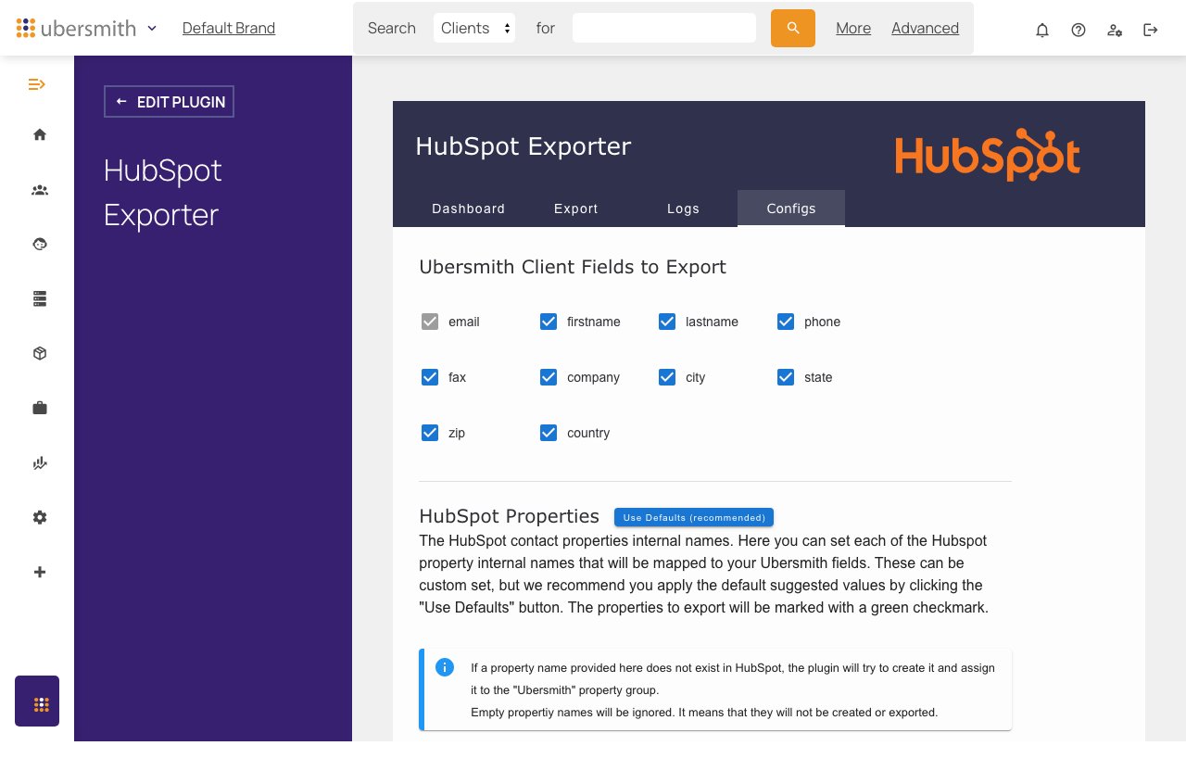
Task: Open the Advanced search link
Action: [925, 28]
